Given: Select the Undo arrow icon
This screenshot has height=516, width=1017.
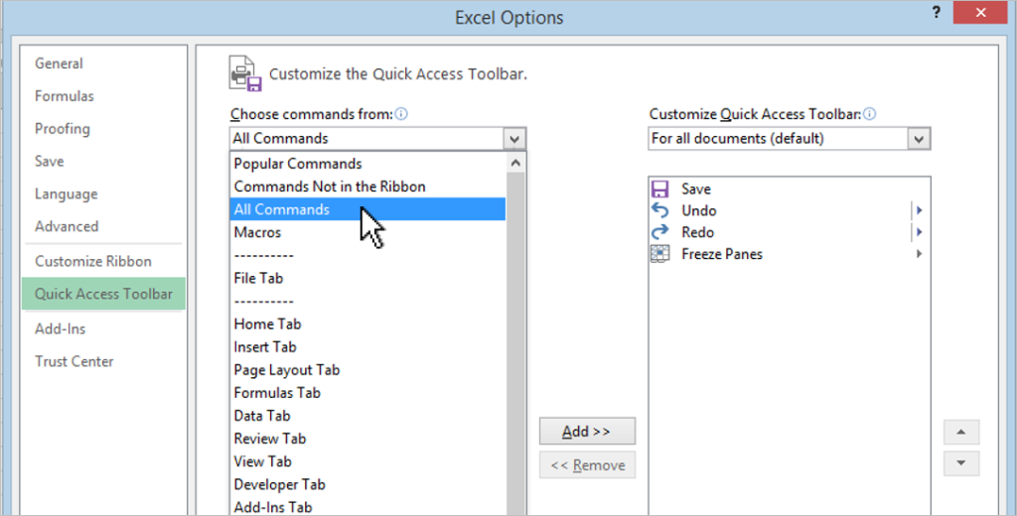Looking at the screenshot, I should coord(659,210).
